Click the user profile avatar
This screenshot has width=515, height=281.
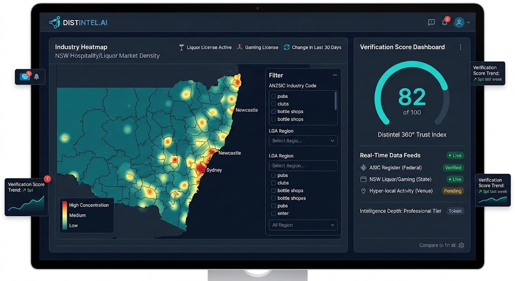pos(459,22)
